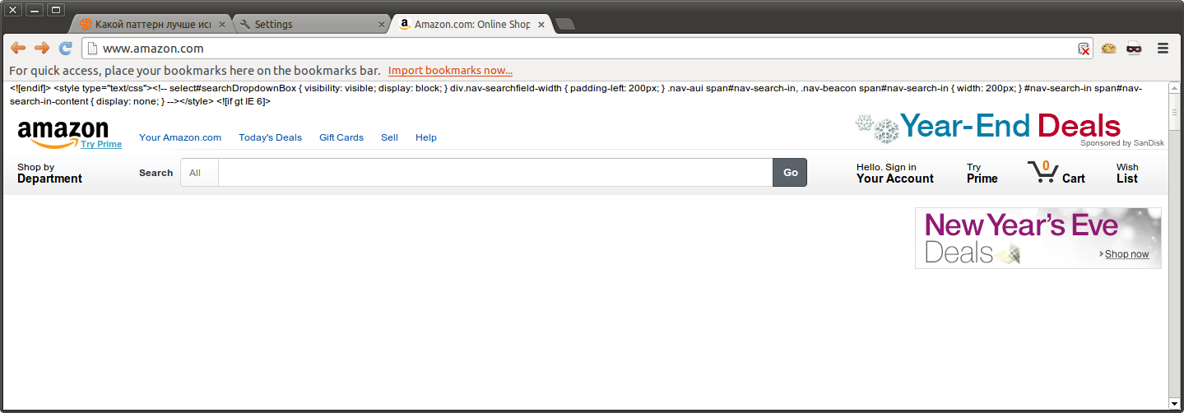The width and height of the screenshot is (1184, 413).
Task: Open the Chrome hamburger menu
Action: pyautogui.click(x=1163, y=49)
